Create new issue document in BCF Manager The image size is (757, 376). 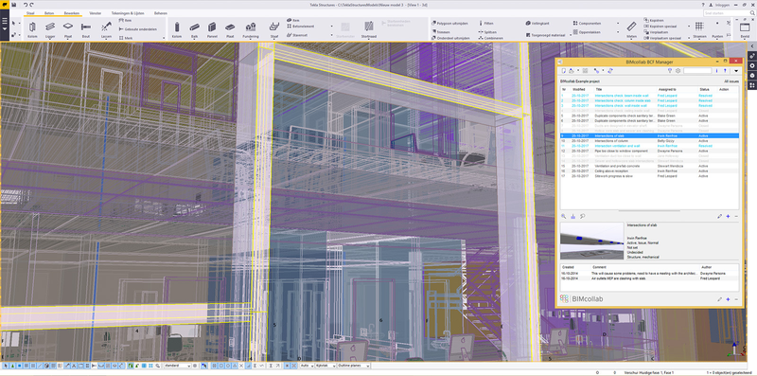563,71
